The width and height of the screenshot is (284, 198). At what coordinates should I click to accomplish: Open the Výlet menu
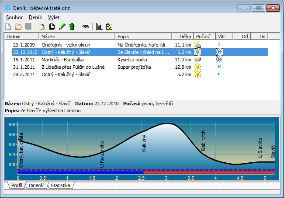click(x=54, y=17)
